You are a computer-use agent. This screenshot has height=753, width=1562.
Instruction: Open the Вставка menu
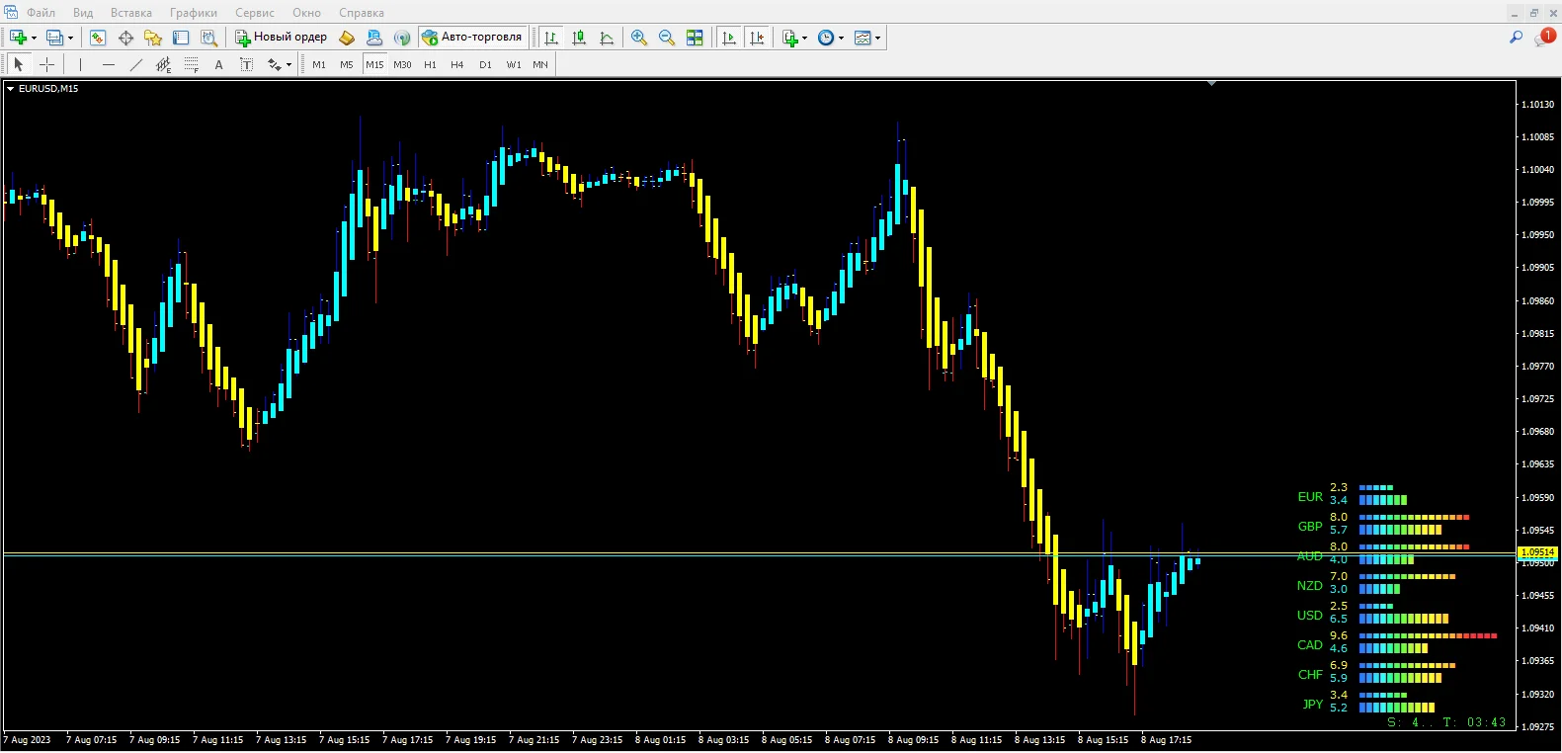click(x=131, y=13)
